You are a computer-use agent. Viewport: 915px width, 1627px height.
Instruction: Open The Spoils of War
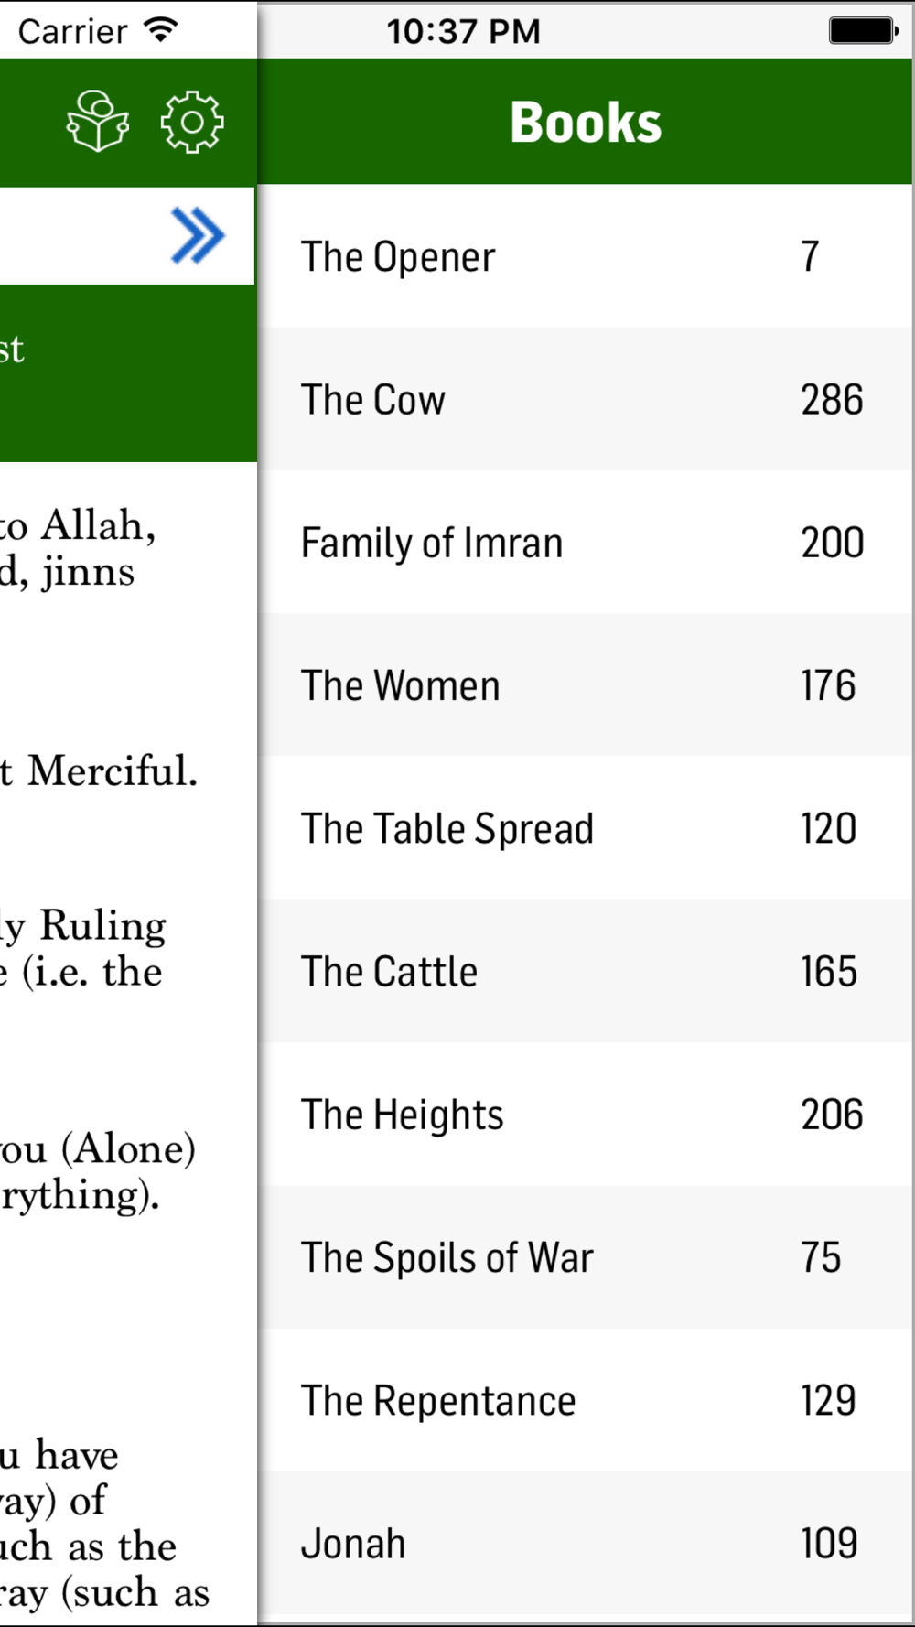click(447, 1257)
